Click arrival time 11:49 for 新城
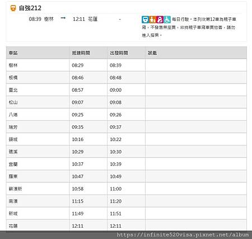Screen dimensions: 252x239 (78, 213)
